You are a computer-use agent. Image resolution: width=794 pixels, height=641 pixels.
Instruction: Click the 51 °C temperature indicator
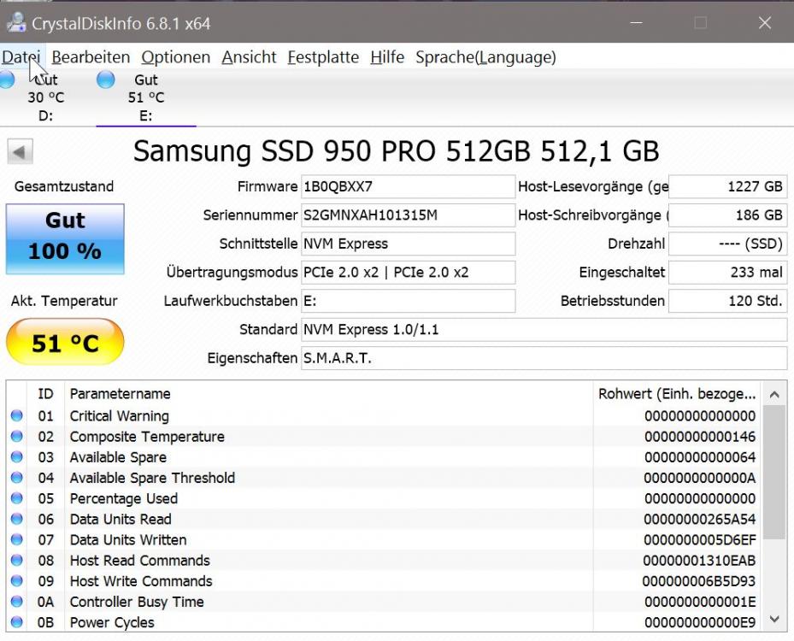[65, 343]
